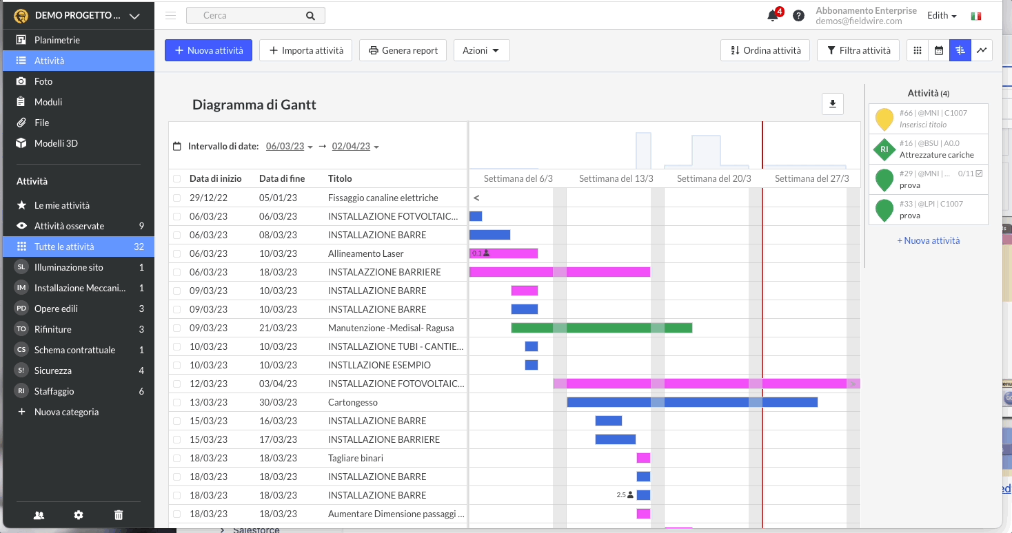
Task: Select the Sicurezza category
Action: (53, 370)
